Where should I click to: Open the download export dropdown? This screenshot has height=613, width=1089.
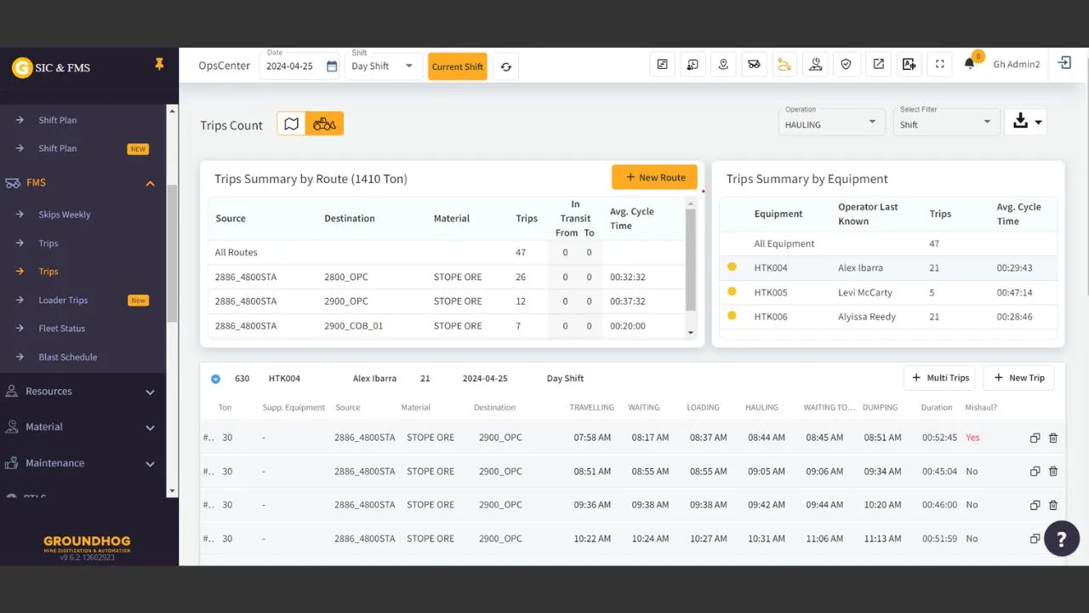(1025, 122)
